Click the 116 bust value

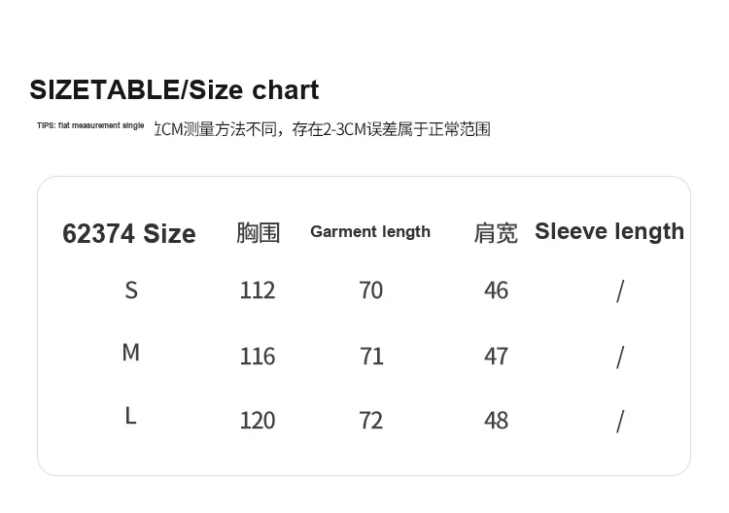(258, 357)
